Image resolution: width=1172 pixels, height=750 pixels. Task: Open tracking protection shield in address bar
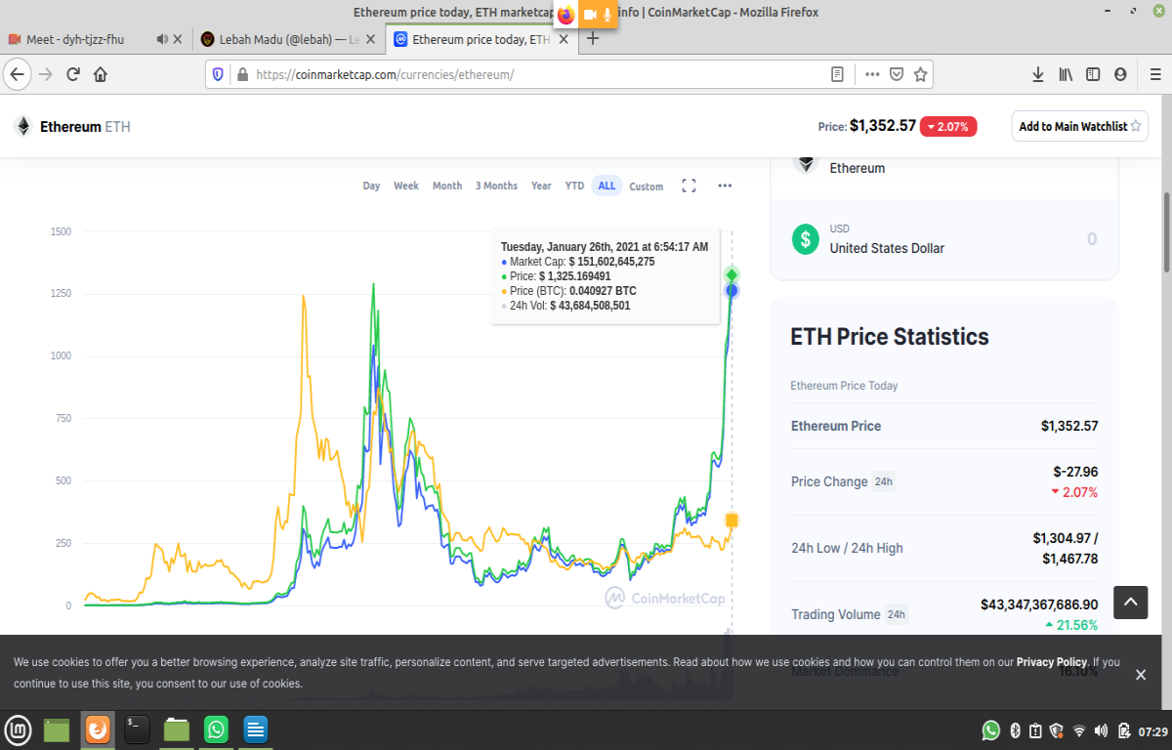219,74
